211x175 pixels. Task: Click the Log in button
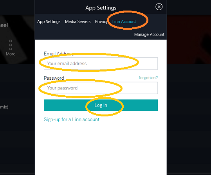pyautogui.click(x=101, y=105)
